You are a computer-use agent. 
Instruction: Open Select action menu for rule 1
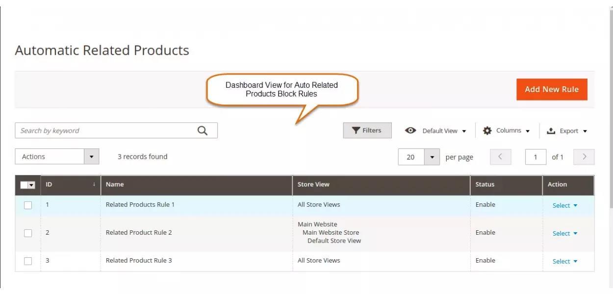click(x=564, y=205)
